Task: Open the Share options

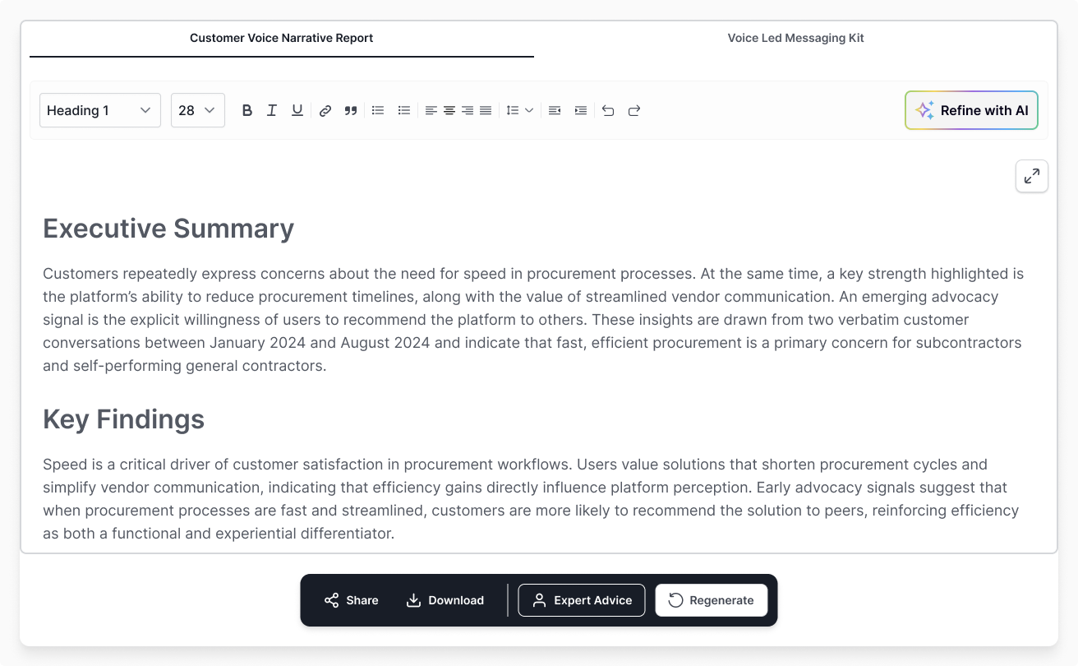Action: 350,600
